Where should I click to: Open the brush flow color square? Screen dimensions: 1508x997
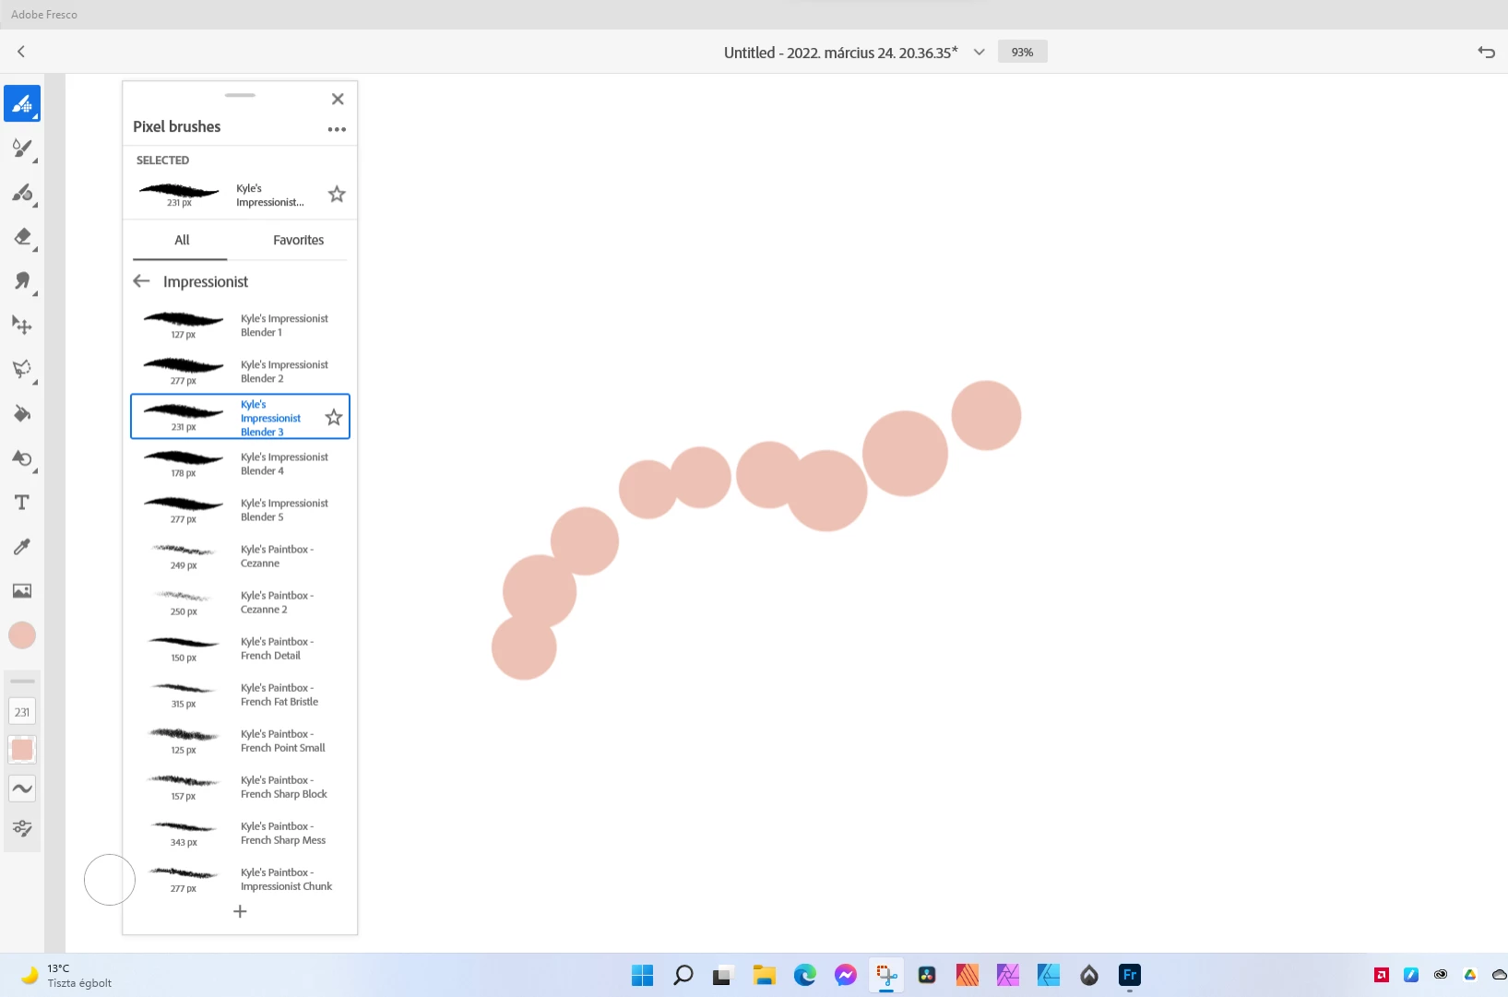(x=22, y=750)
